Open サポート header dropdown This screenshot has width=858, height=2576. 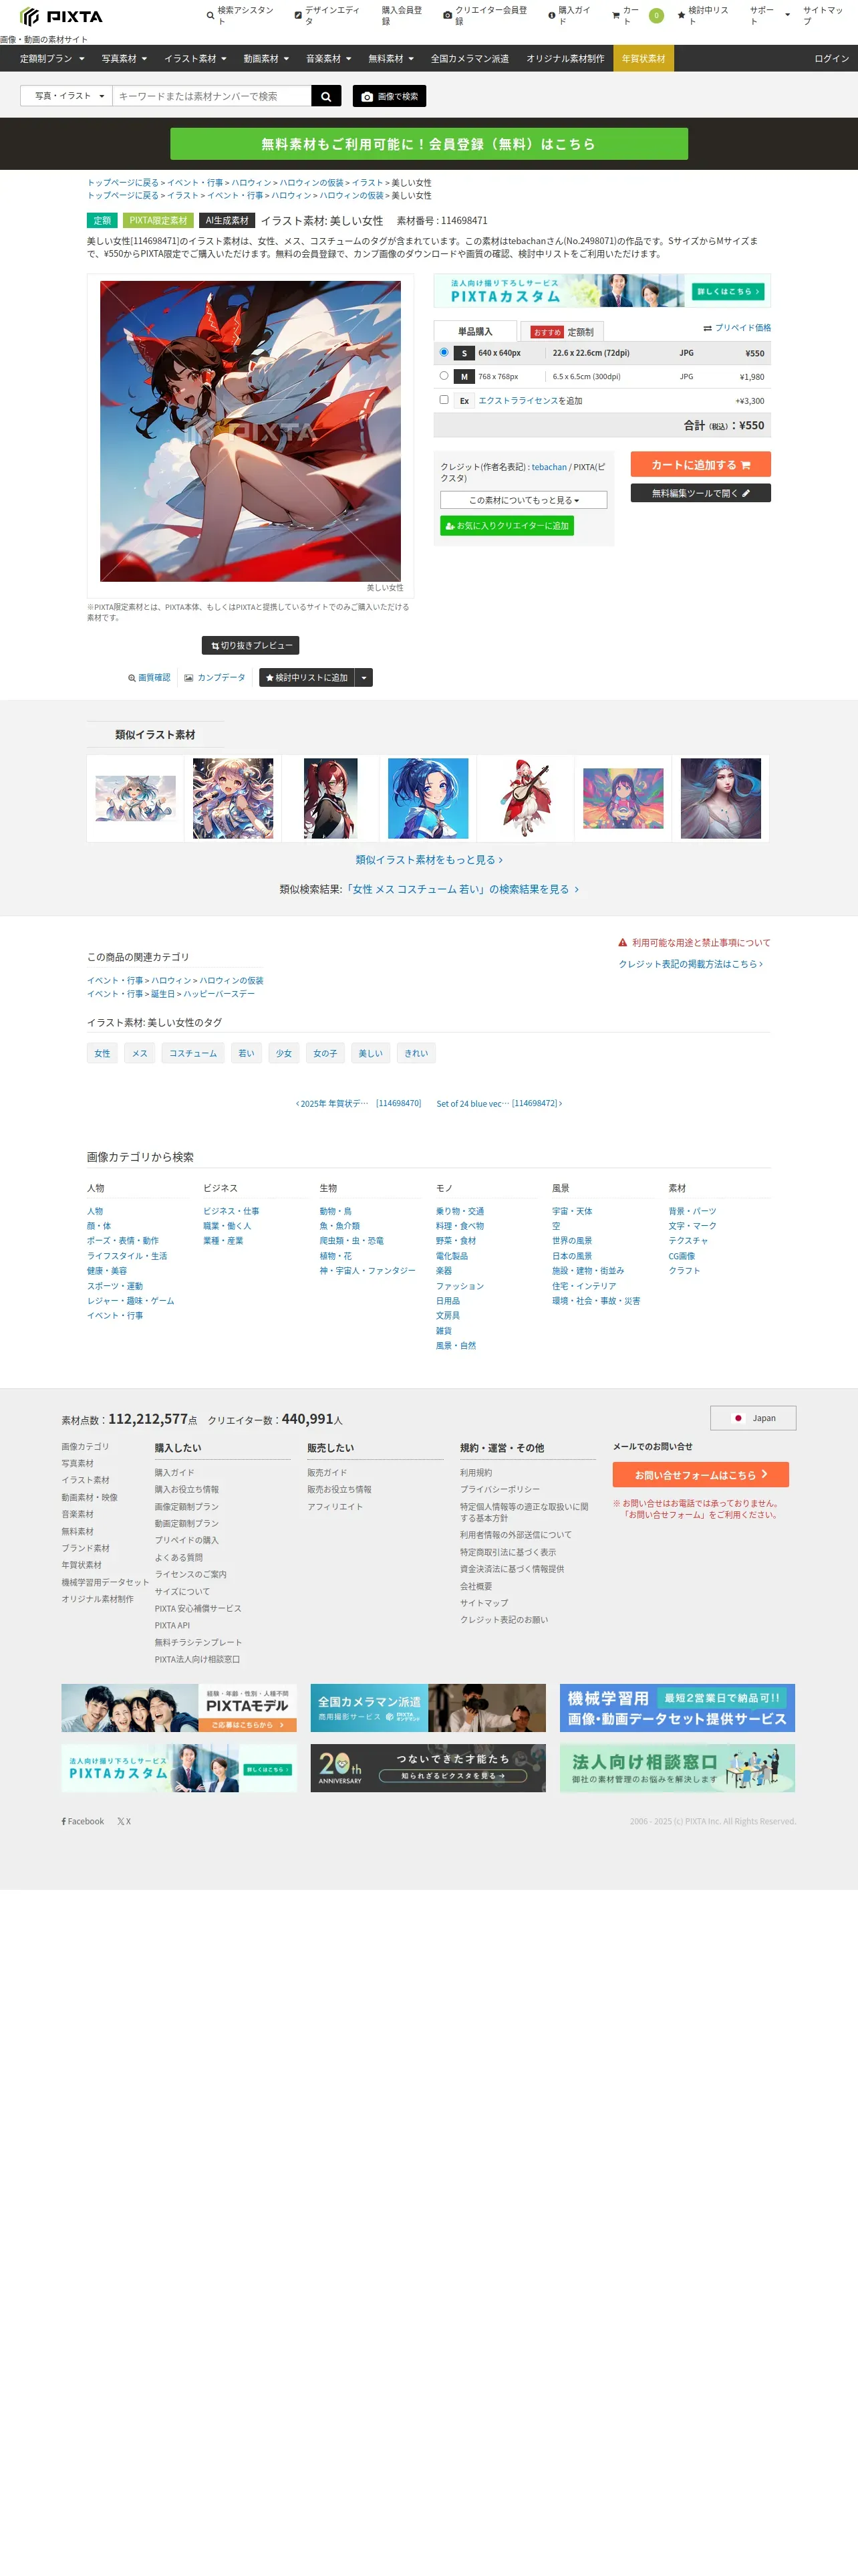click(769, 15)
